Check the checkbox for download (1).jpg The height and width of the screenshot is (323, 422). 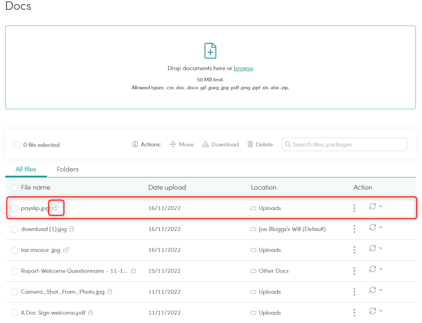point(14,229)
